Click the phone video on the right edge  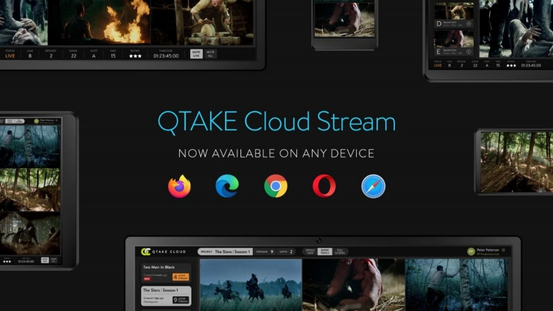[x=516, y=162]
